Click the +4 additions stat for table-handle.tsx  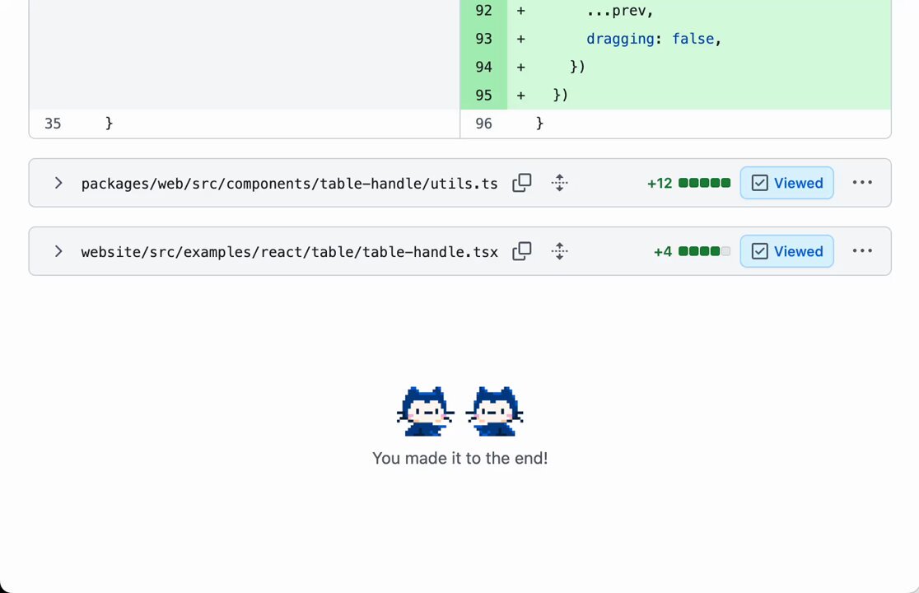coord(663,252)
